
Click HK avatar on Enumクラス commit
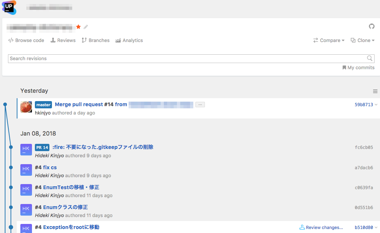26,210
